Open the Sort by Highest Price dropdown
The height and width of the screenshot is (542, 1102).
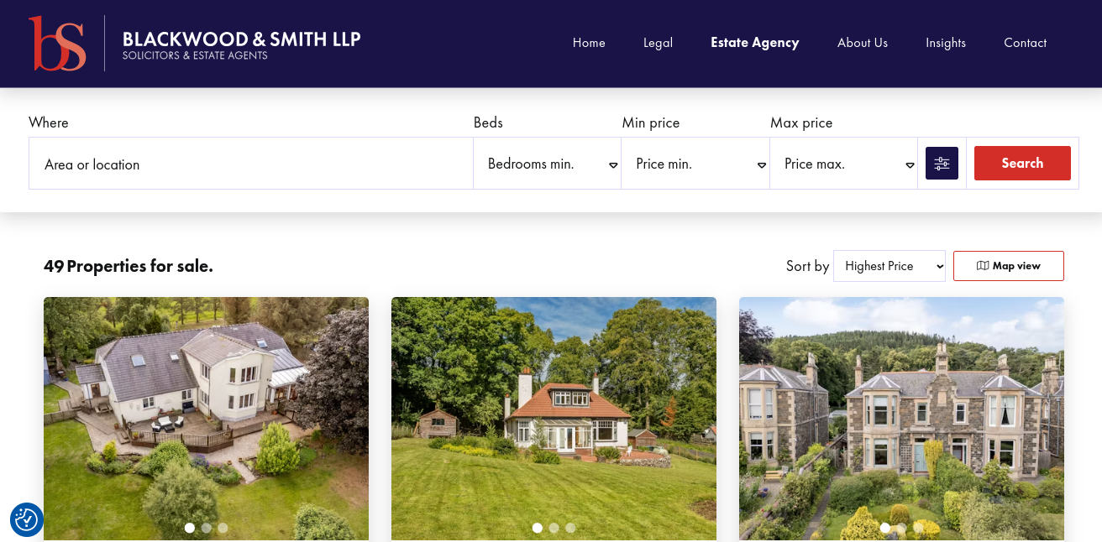pyautogui.click(x=889, y=266)
